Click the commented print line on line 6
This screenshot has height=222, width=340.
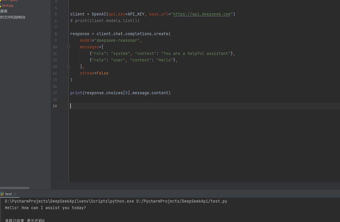[105, 21]
